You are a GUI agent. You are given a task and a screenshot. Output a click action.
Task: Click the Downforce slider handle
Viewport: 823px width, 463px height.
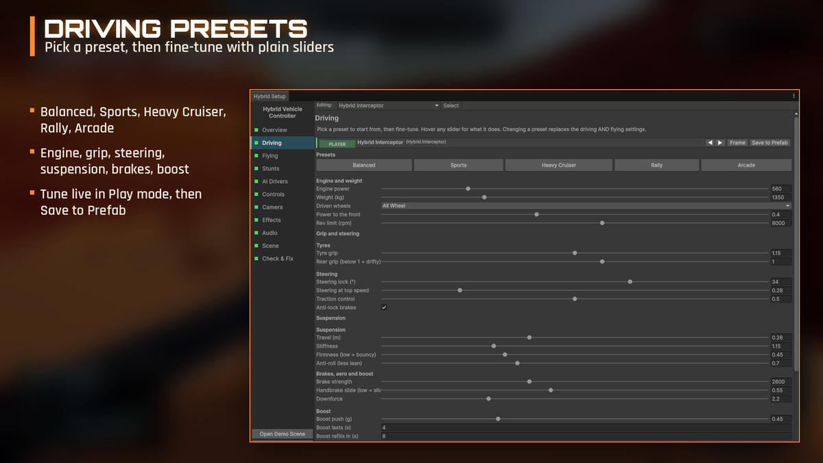pyautogui.click(x=488, y=399)
